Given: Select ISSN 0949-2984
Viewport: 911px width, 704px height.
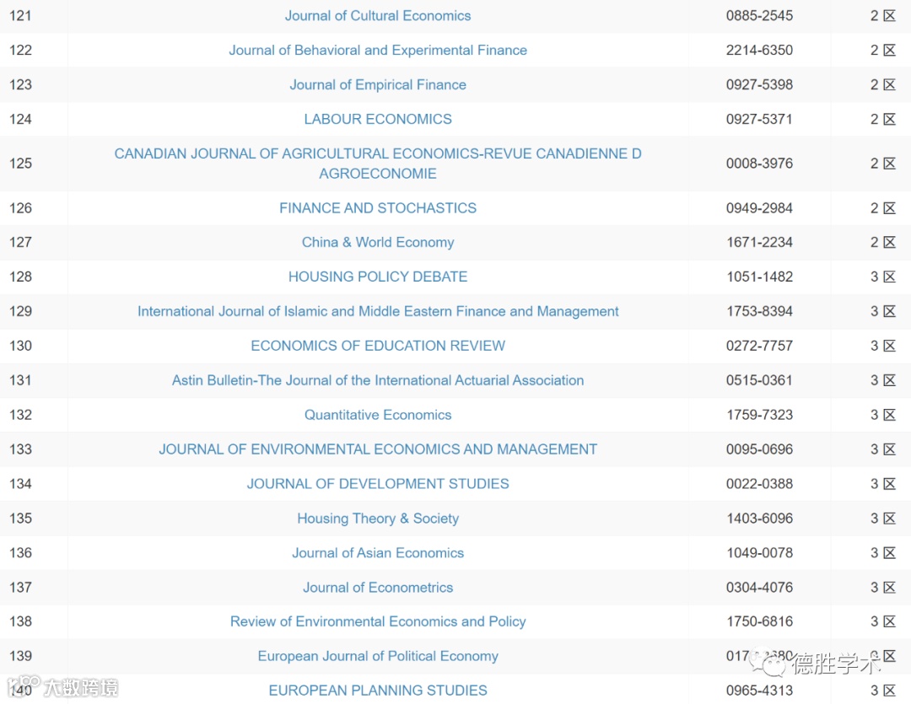Looking at the screenshot, I should point(759,208).
